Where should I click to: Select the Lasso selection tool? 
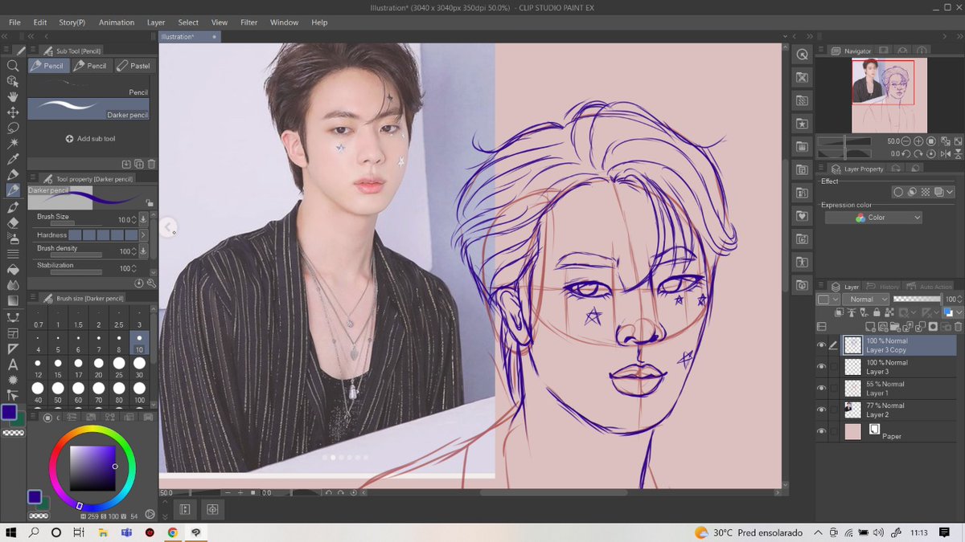13,128
